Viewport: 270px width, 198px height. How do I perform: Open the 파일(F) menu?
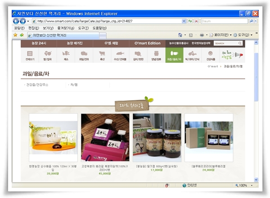point(19,28)
